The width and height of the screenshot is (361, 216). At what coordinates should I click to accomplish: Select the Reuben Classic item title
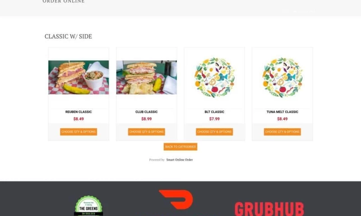79,112
